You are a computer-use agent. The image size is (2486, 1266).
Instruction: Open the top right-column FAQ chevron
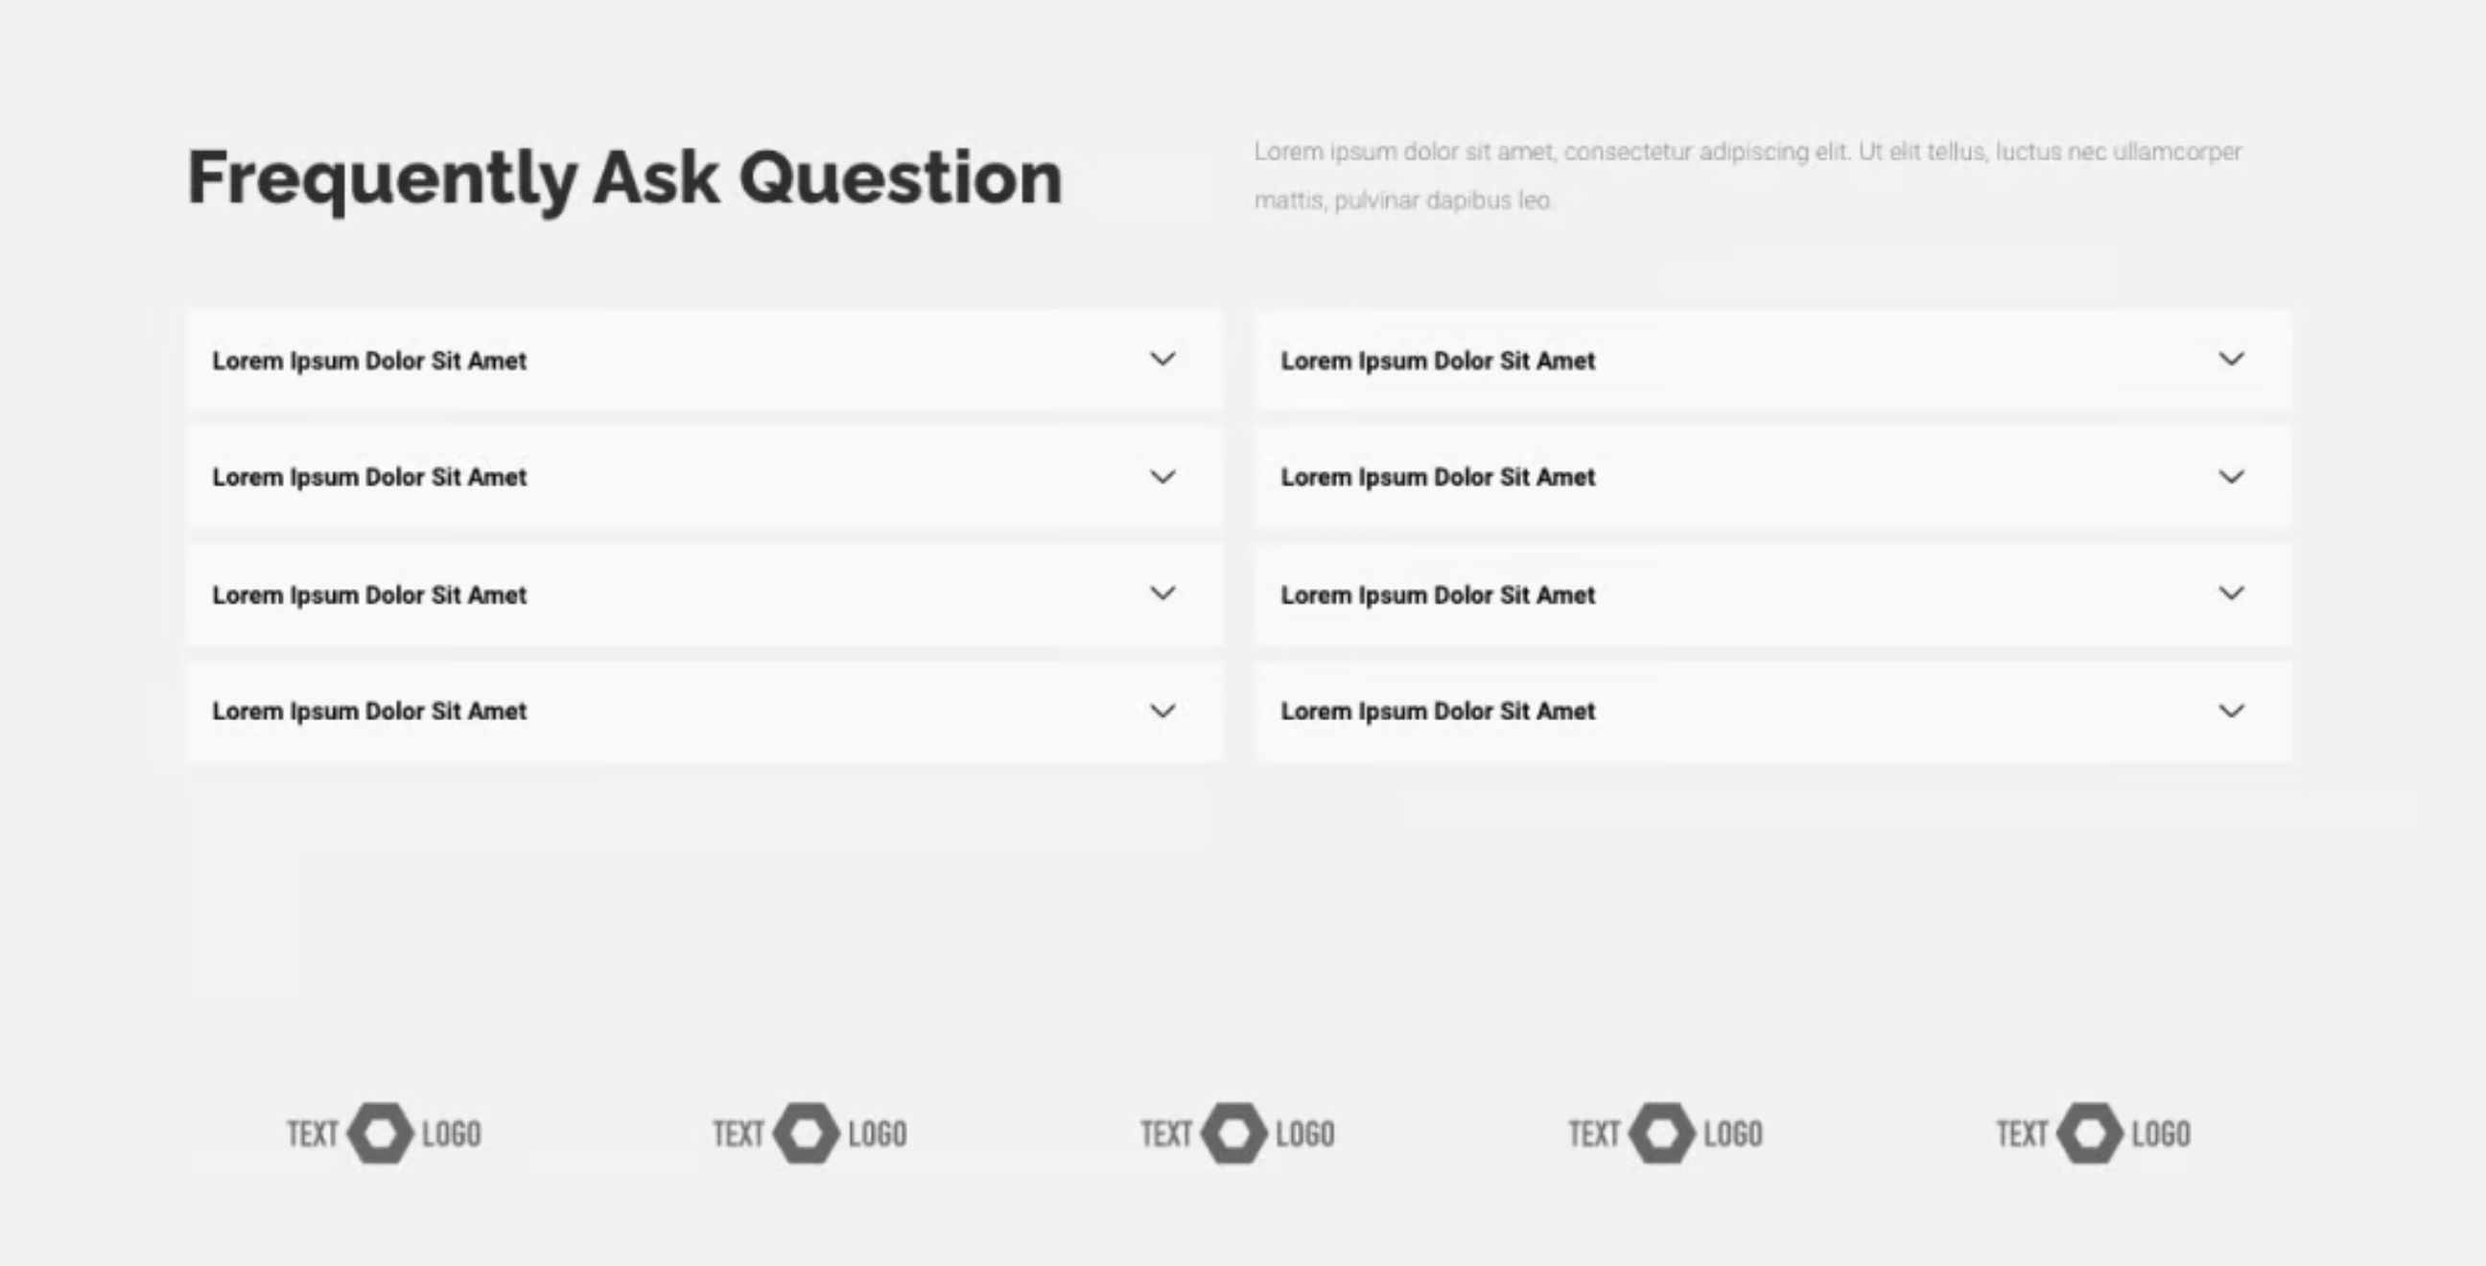(x=2231, y=360)
